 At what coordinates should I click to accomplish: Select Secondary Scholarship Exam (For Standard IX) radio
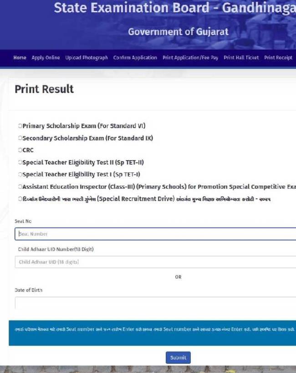[20, 138]
